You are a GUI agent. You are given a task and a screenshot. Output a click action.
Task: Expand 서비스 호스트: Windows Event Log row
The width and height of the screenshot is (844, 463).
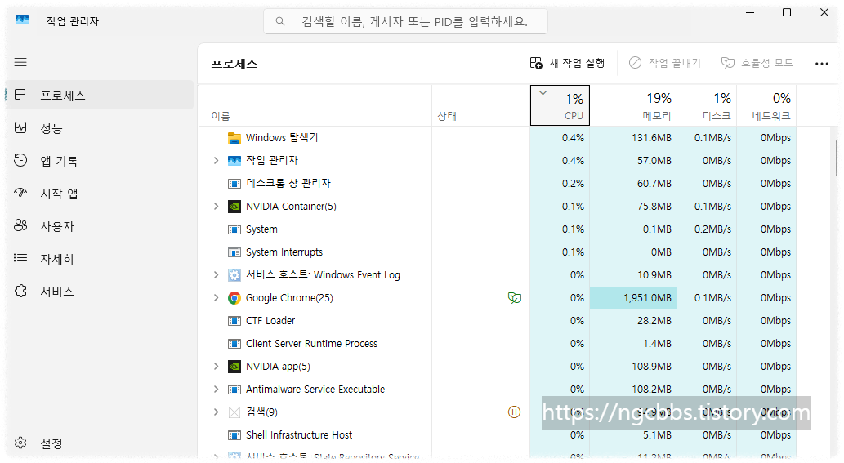pyautogui.click(x=216, y=275)
